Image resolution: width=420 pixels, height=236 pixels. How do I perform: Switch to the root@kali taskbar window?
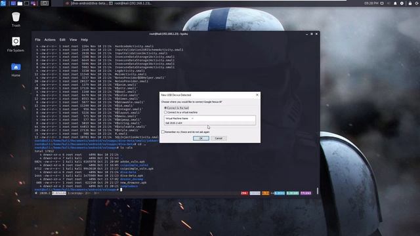pyautogui.click(x=131, y=3)
